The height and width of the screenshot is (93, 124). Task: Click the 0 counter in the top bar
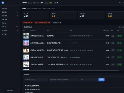tap(57, 3)
